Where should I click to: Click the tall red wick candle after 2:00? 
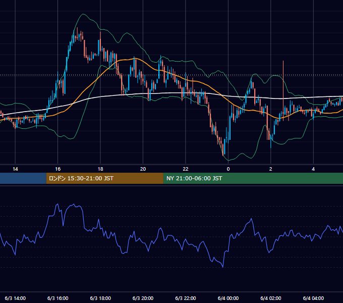click(283, 91)
